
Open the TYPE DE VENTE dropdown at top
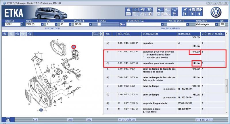pos(187,24)
